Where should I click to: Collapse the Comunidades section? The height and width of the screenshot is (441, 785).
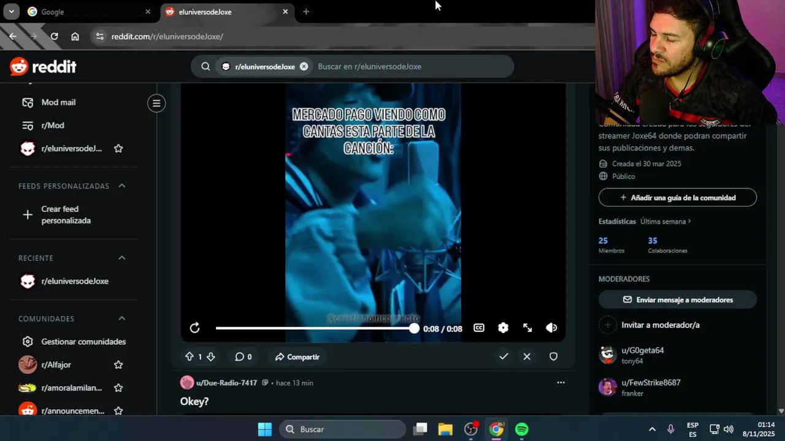click(121, 318)
